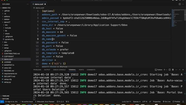Open odoo-bin file
Image resolution: width=186 pixels, height=105 pixels.
pos(8,68)
